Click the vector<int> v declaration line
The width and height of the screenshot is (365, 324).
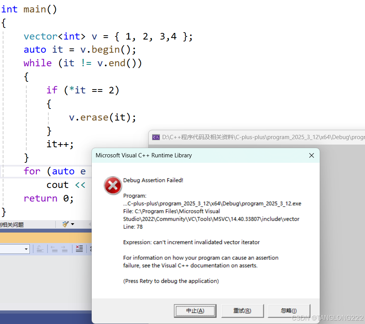[108, 36]
